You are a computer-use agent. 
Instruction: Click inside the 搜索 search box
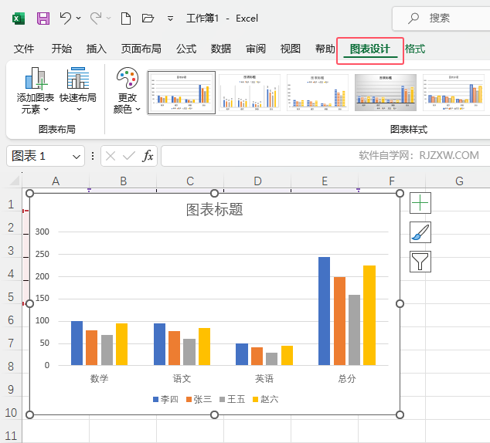tap(441, 19)
